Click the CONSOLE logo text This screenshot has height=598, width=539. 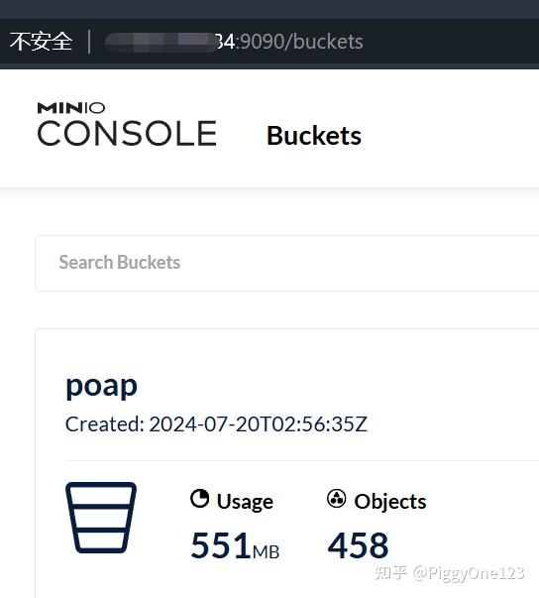tap(127, 134)
